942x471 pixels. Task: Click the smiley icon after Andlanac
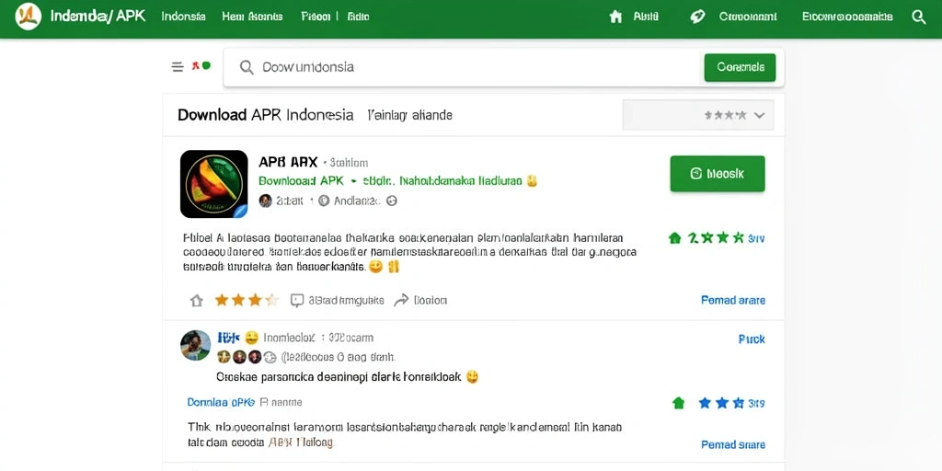click(392, 201)
